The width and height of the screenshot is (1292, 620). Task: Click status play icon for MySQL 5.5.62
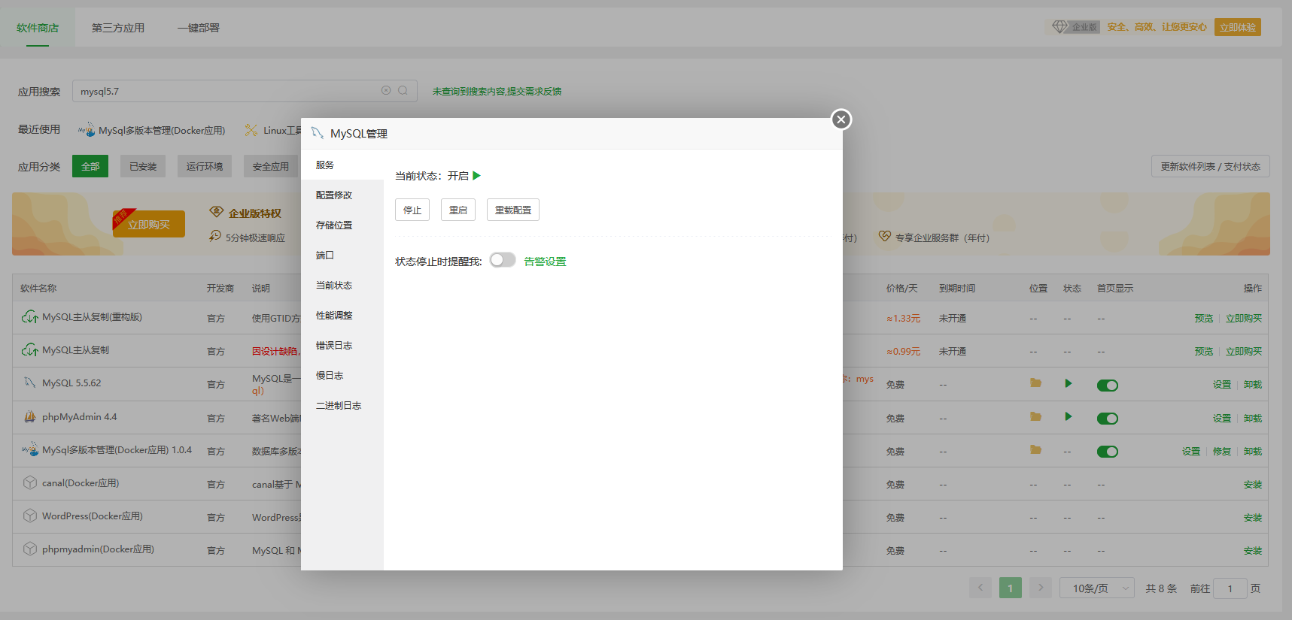point(1068,383)
